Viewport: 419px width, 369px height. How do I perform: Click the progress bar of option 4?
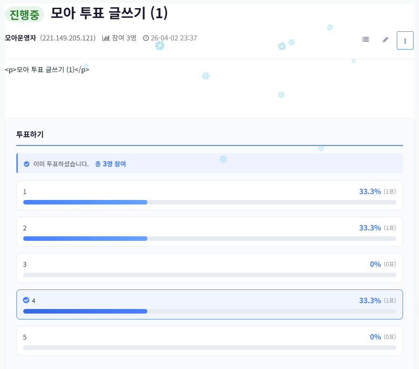click(x=209, y=311)
